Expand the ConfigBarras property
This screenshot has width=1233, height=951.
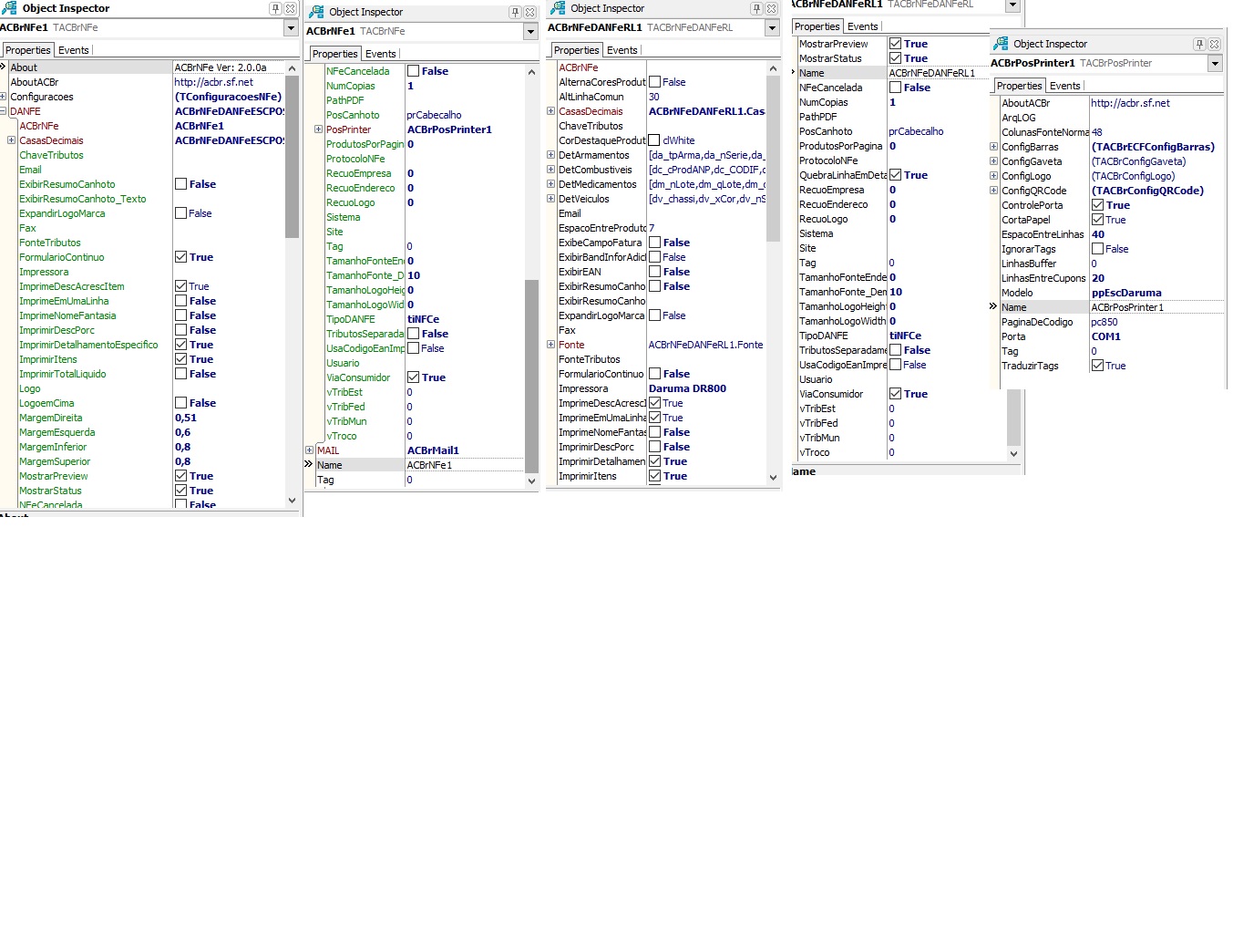point(993,147)
